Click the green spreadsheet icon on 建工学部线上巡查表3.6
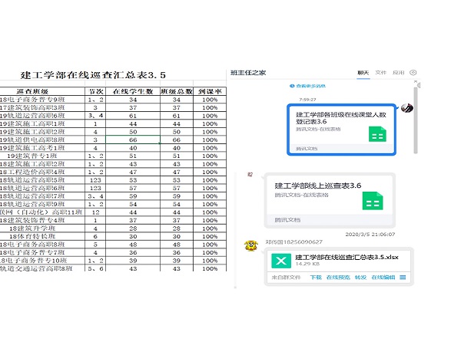Viewport: 461px width, 345px height. click(373, 202)
